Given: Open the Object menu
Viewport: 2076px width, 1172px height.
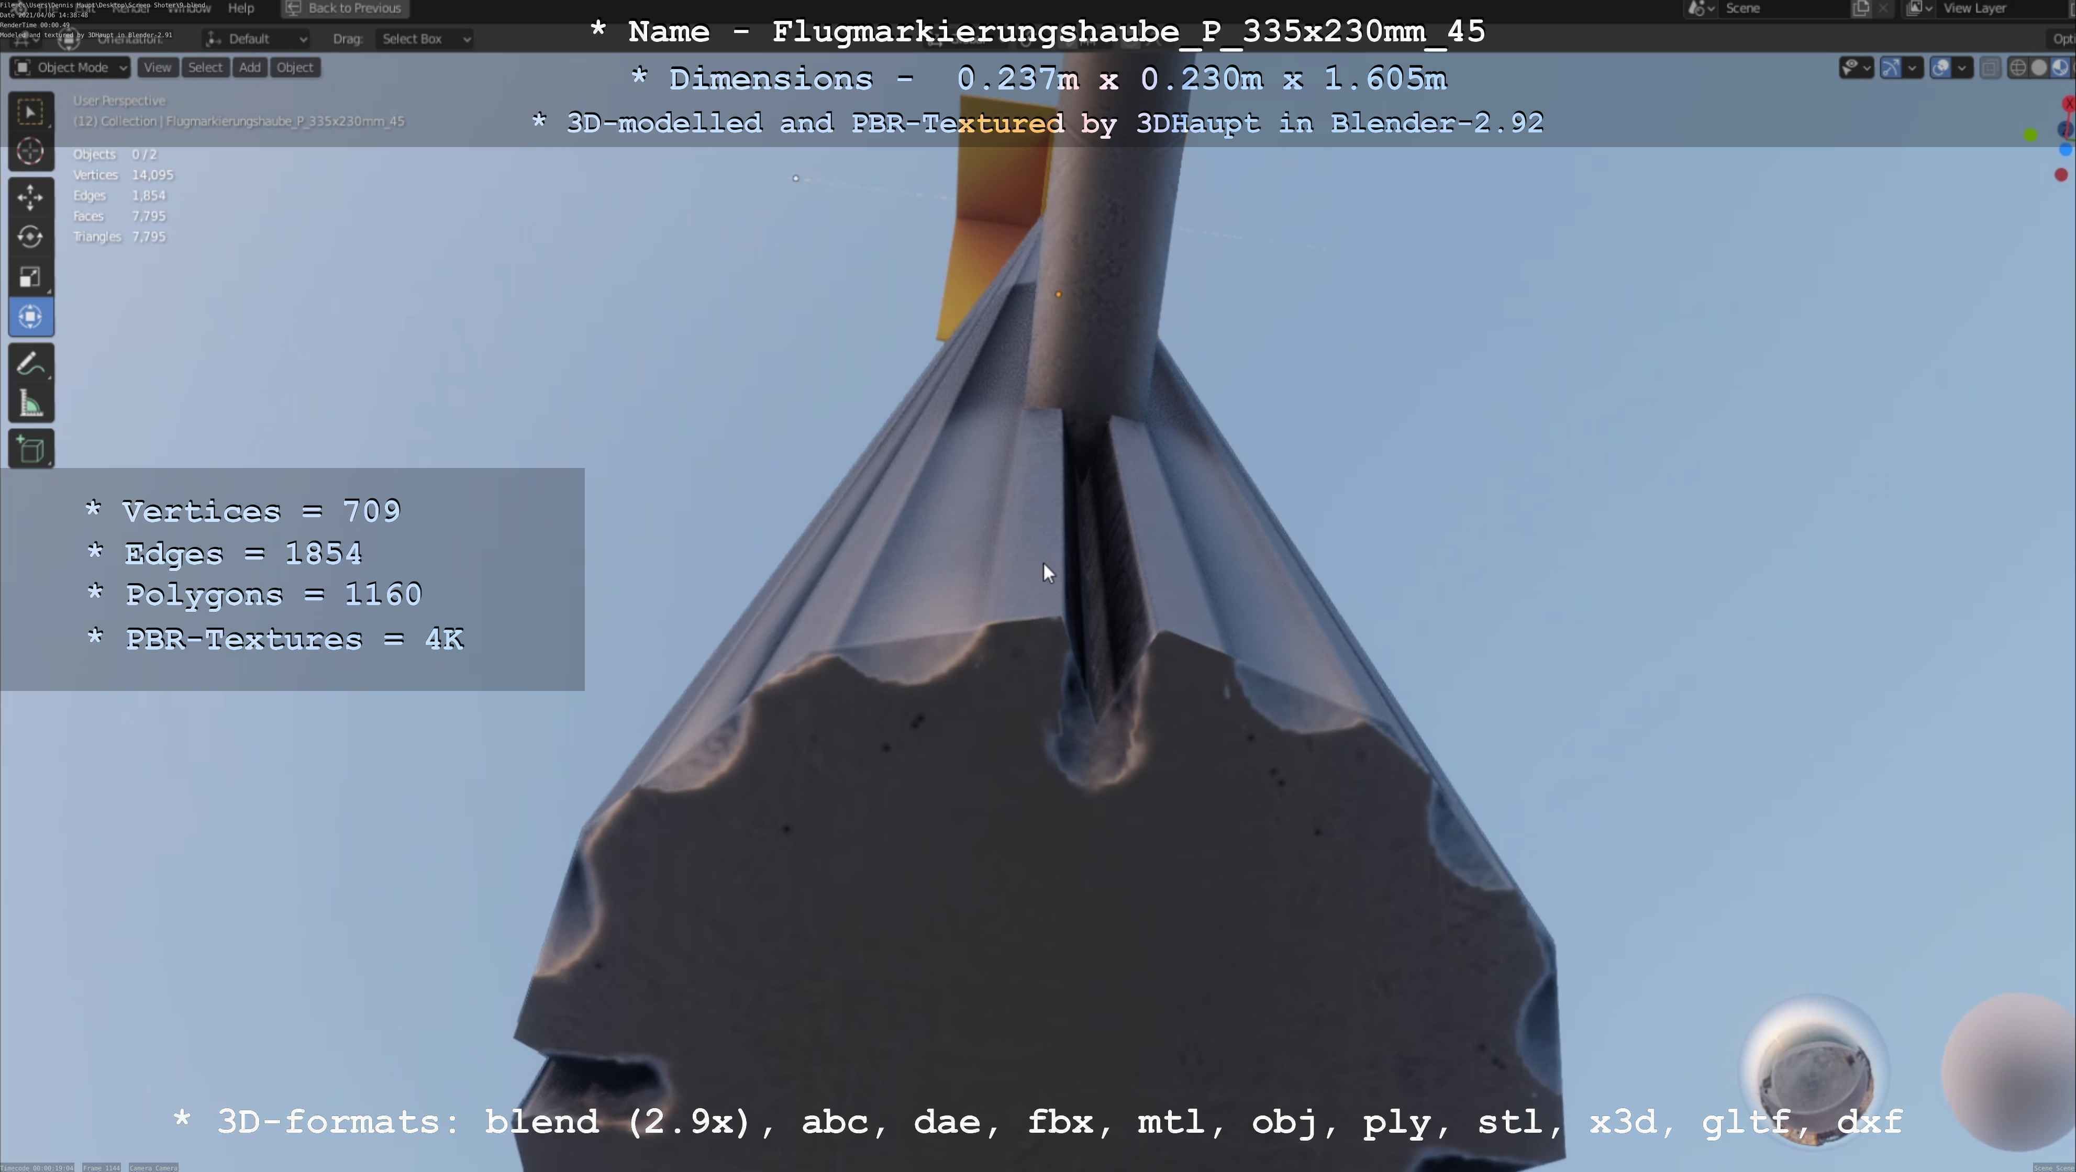Looking at the screenshot, I should click(x=295, y=68).
